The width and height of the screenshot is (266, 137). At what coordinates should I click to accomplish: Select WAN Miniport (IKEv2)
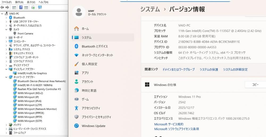[30, 93]
